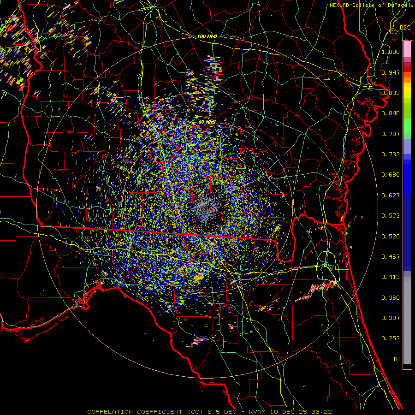Click the 0.520 legend value

391,237
